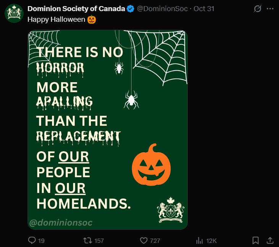This screenshot has width=279, height=247.
Task: Click the pumpkin emoji after "Happy Halloween"
Action: click(x=92, y=19)
